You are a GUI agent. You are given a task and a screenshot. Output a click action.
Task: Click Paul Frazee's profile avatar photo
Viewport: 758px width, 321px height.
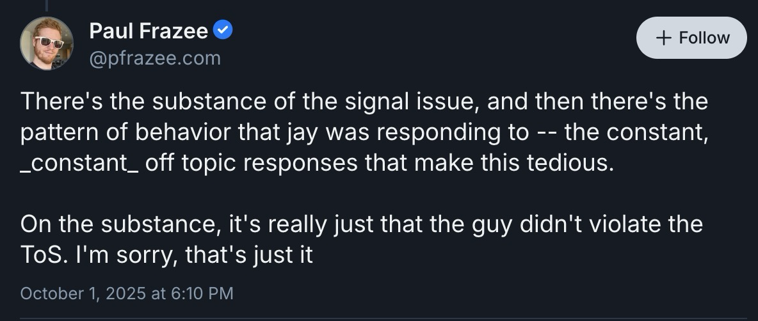[47, 43]
